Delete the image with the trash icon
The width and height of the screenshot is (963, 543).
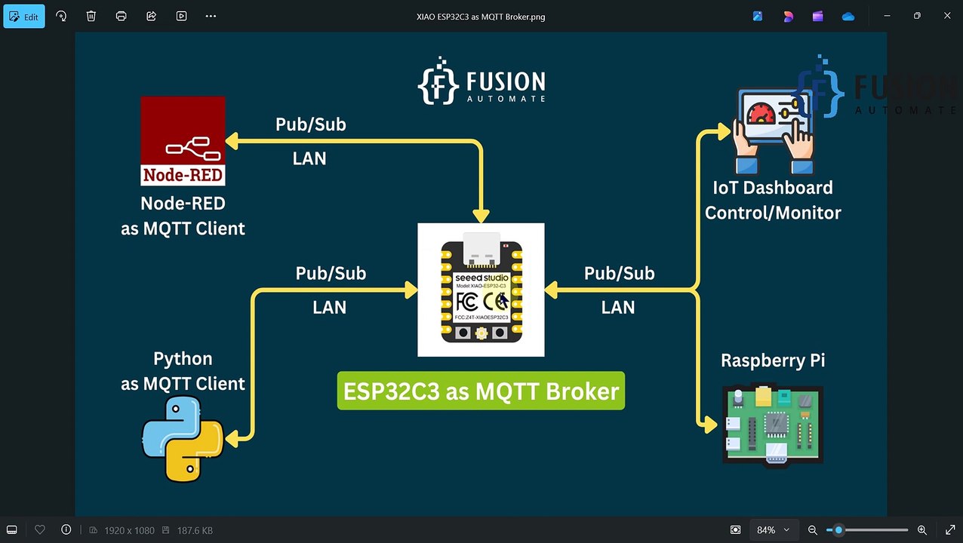pos(91,16)
